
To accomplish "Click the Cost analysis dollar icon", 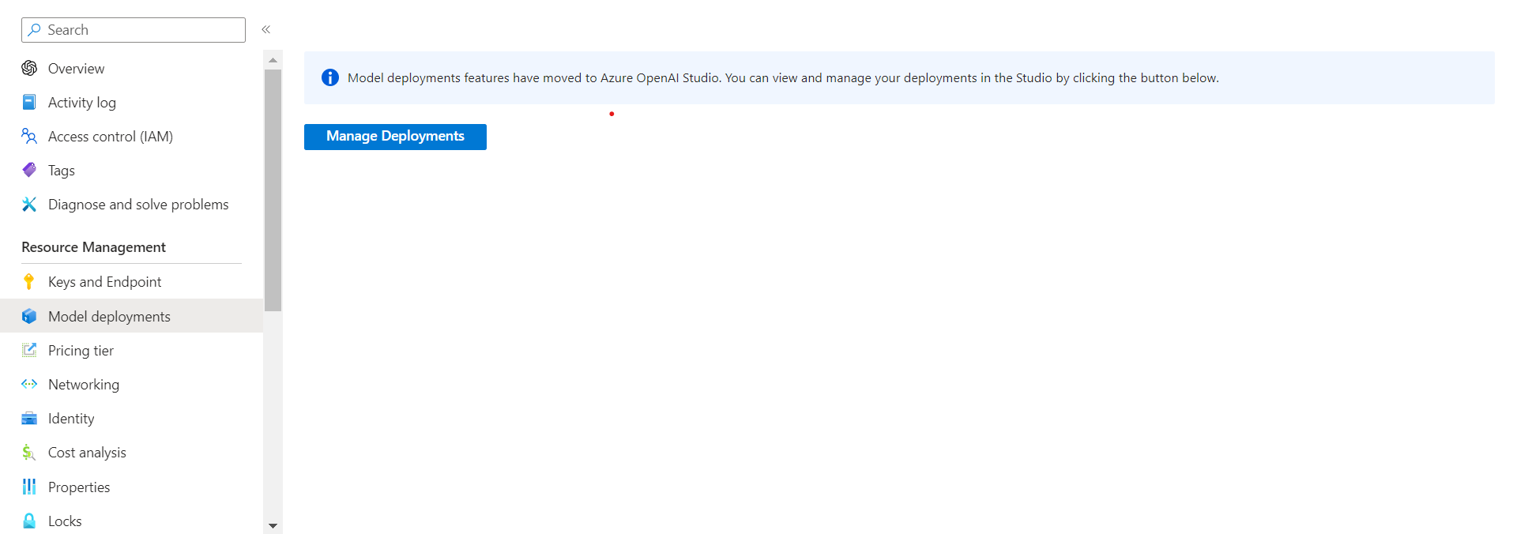I will [29, 452].
